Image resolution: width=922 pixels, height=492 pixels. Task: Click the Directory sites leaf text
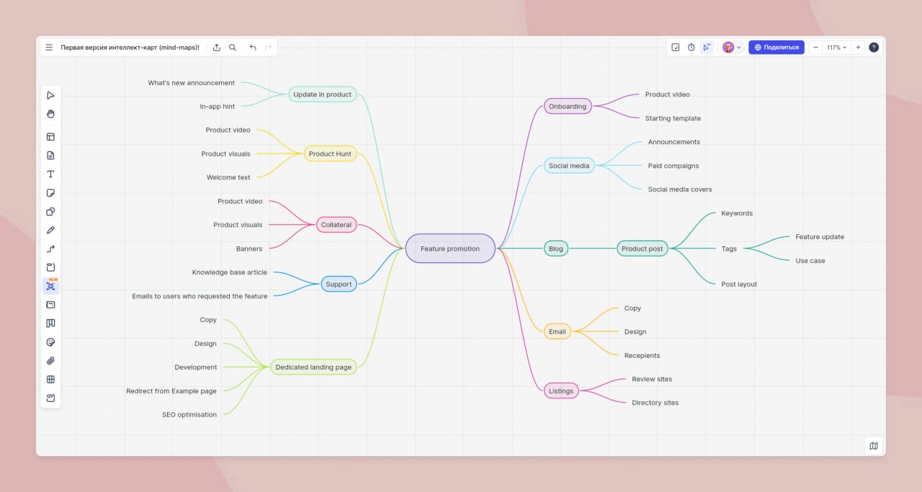655,403
